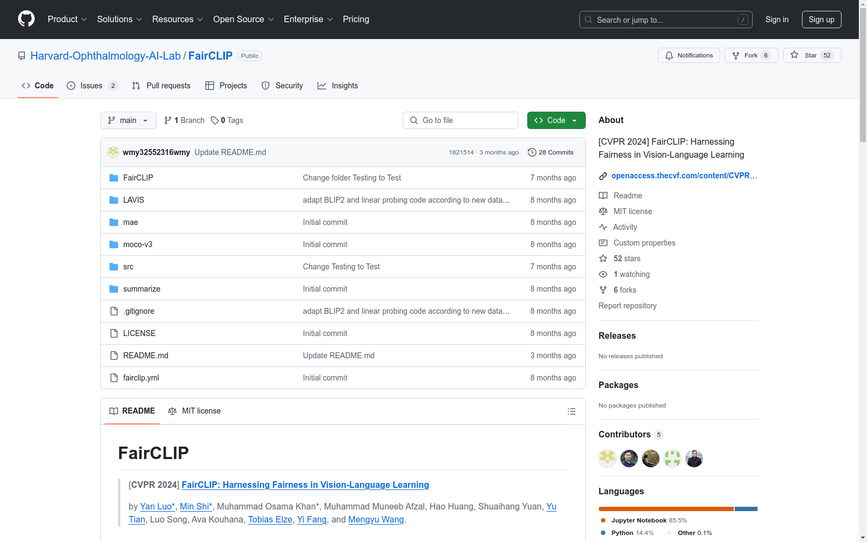Screen dimensions: 867x542
Task: Switch to the Security tab
Action: pos(282,86)
